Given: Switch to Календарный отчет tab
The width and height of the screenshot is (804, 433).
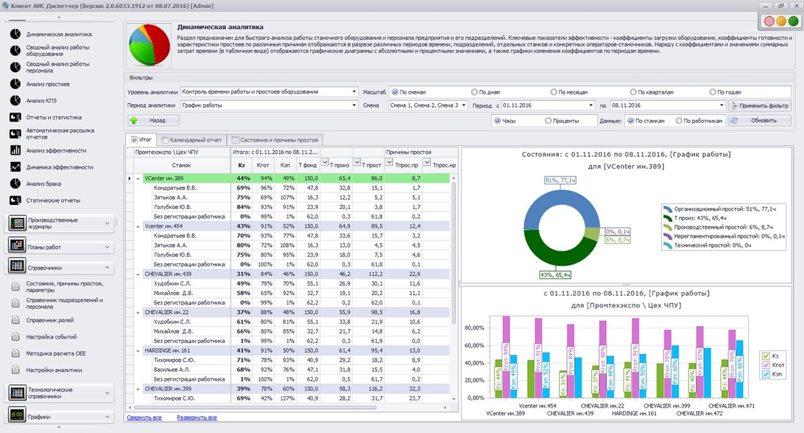Looking at the screenshot, I should (x=192, y=139).
